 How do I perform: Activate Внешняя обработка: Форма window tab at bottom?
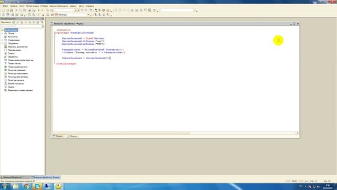click(45, 177)
